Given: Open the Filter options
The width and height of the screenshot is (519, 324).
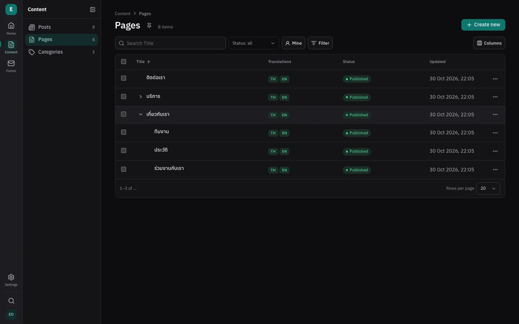Looking at the screenshot, I should tap(320, 43).
